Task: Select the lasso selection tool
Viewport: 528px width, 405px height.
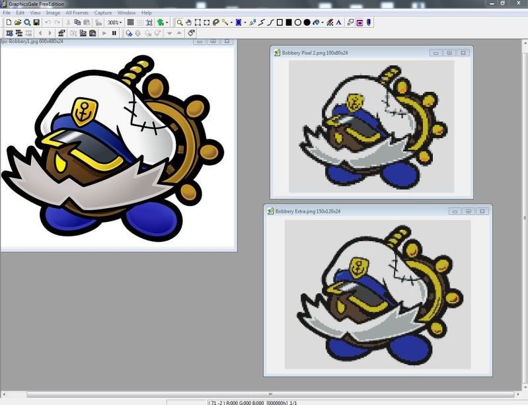Action: tap(216, 22)
